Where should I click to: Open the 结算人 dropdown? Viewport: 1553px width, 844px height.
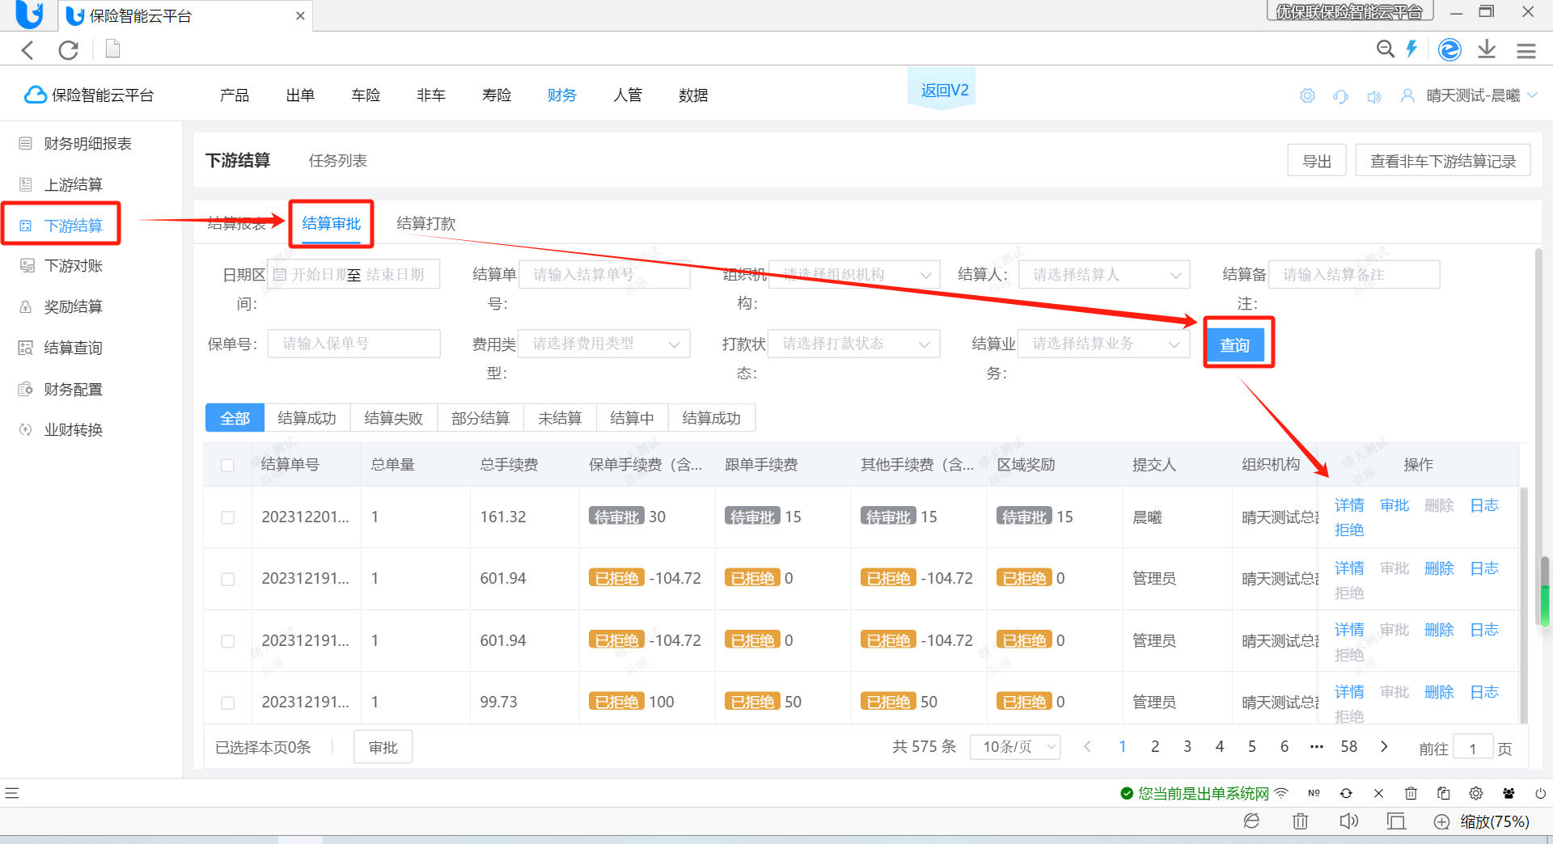click(1104, 275)
